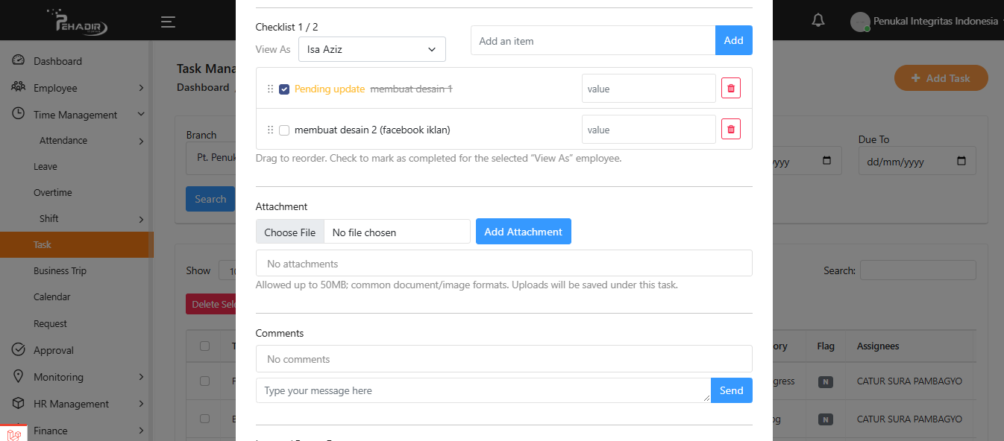This screenshot has height=441, width=1004.
Task: Click the Approval checkmark icon in sidebar
Action: point(19,349)
